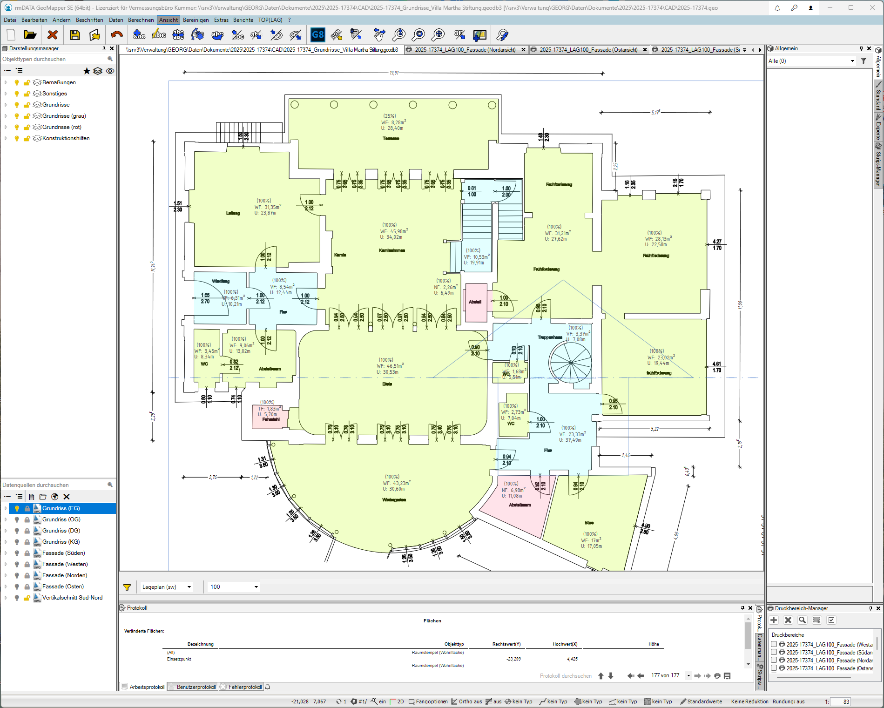Click the G8 toolbar button
The image size is (884, 708).
click(x=317, y=35)
